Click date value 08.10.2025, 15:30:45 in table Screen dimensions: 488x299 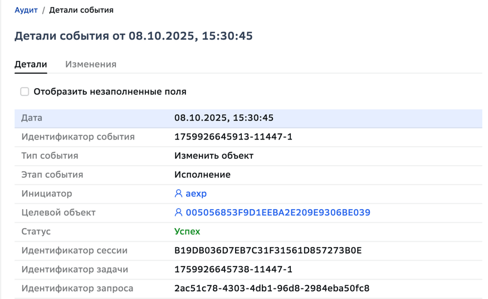[224, 118]
